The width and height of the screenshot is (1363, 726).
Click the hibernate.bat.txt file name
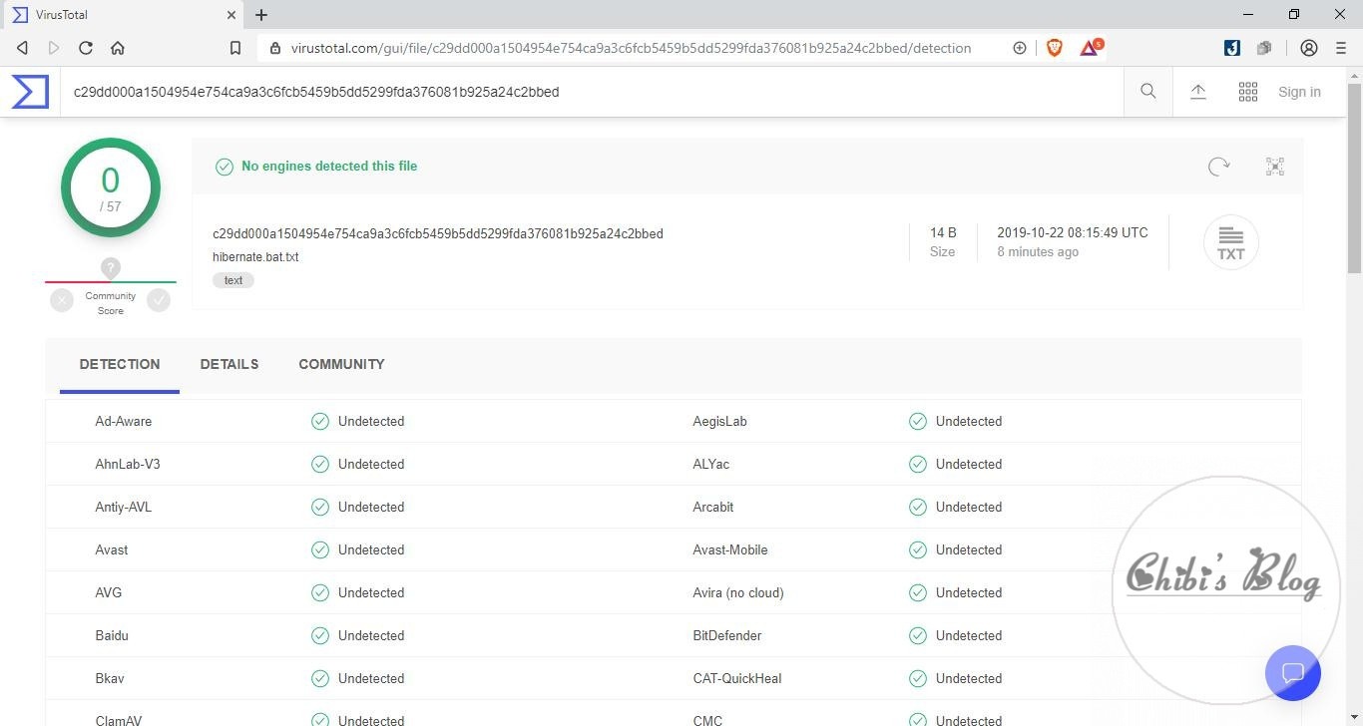point(255,257)
